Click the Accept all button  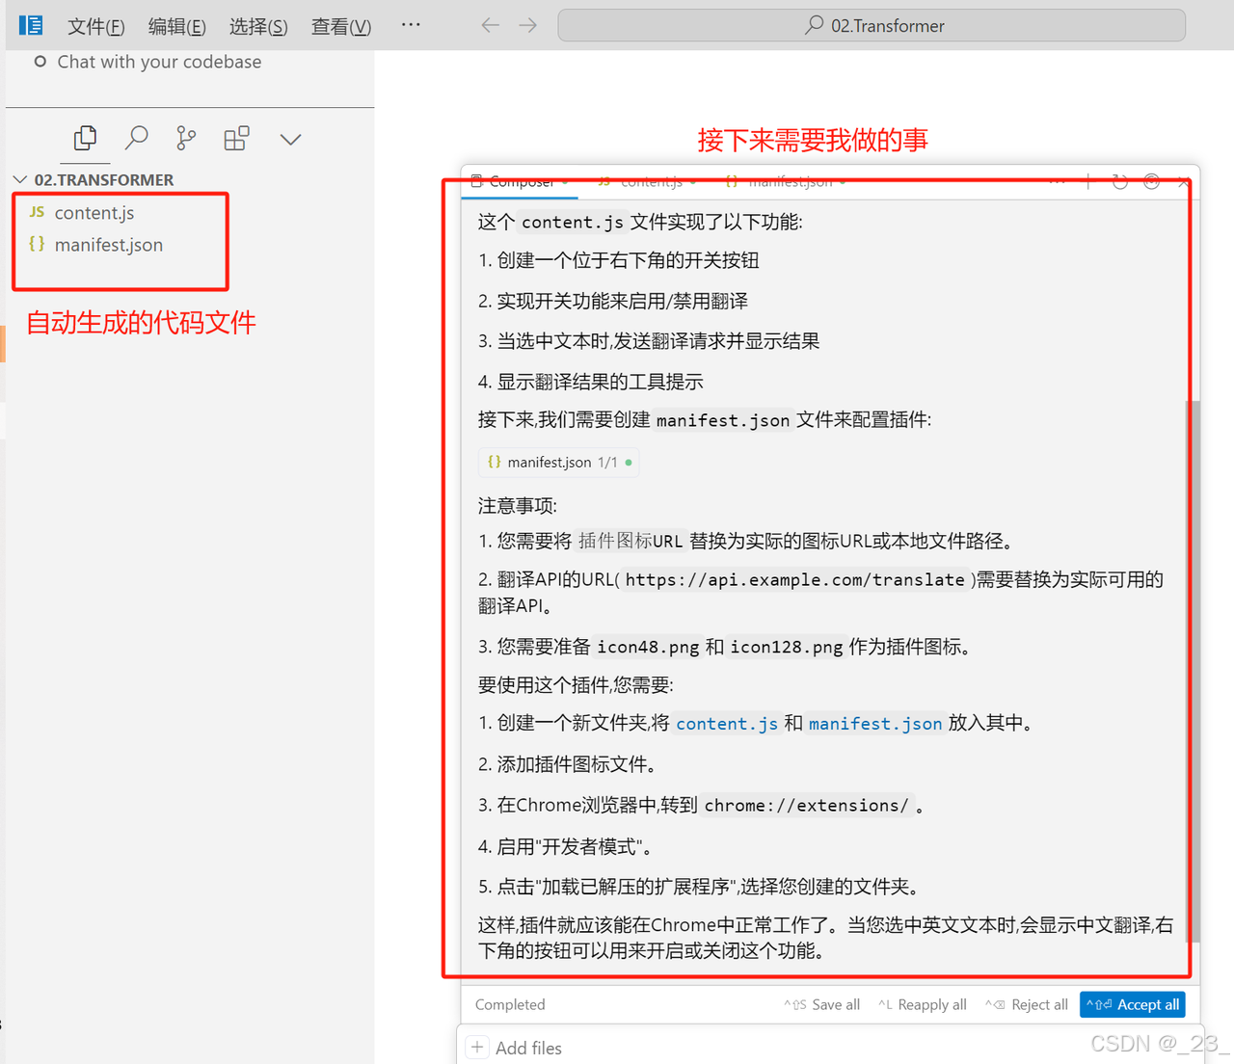click(x=1132, y=1004)
